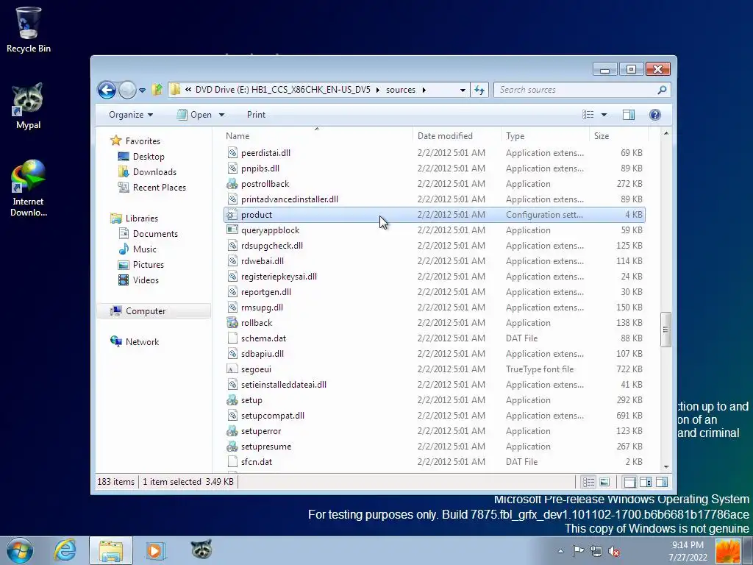Change view with the view icon
Image resolution: width=753 pixels, height=565 pixels.
tap(588, 115)
